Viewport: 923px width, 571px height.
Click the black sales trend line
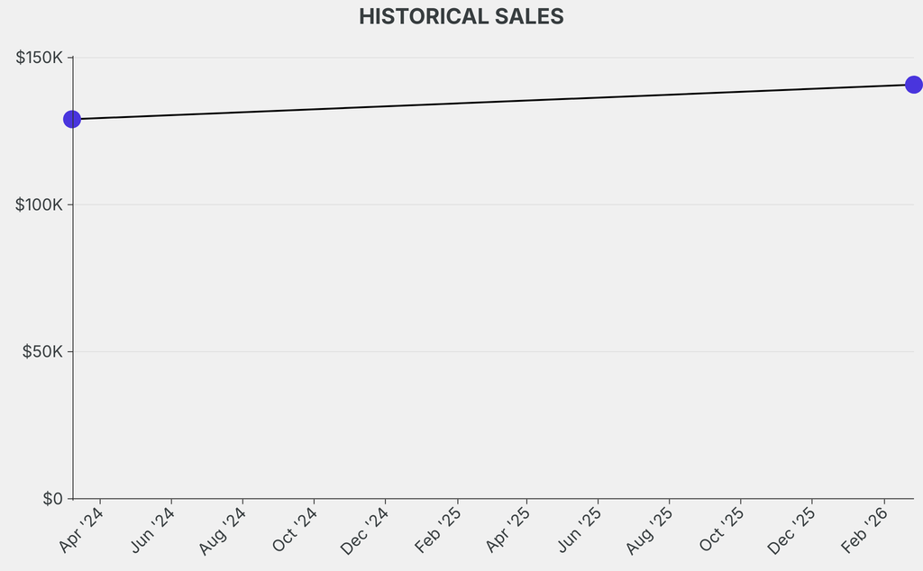492,102
